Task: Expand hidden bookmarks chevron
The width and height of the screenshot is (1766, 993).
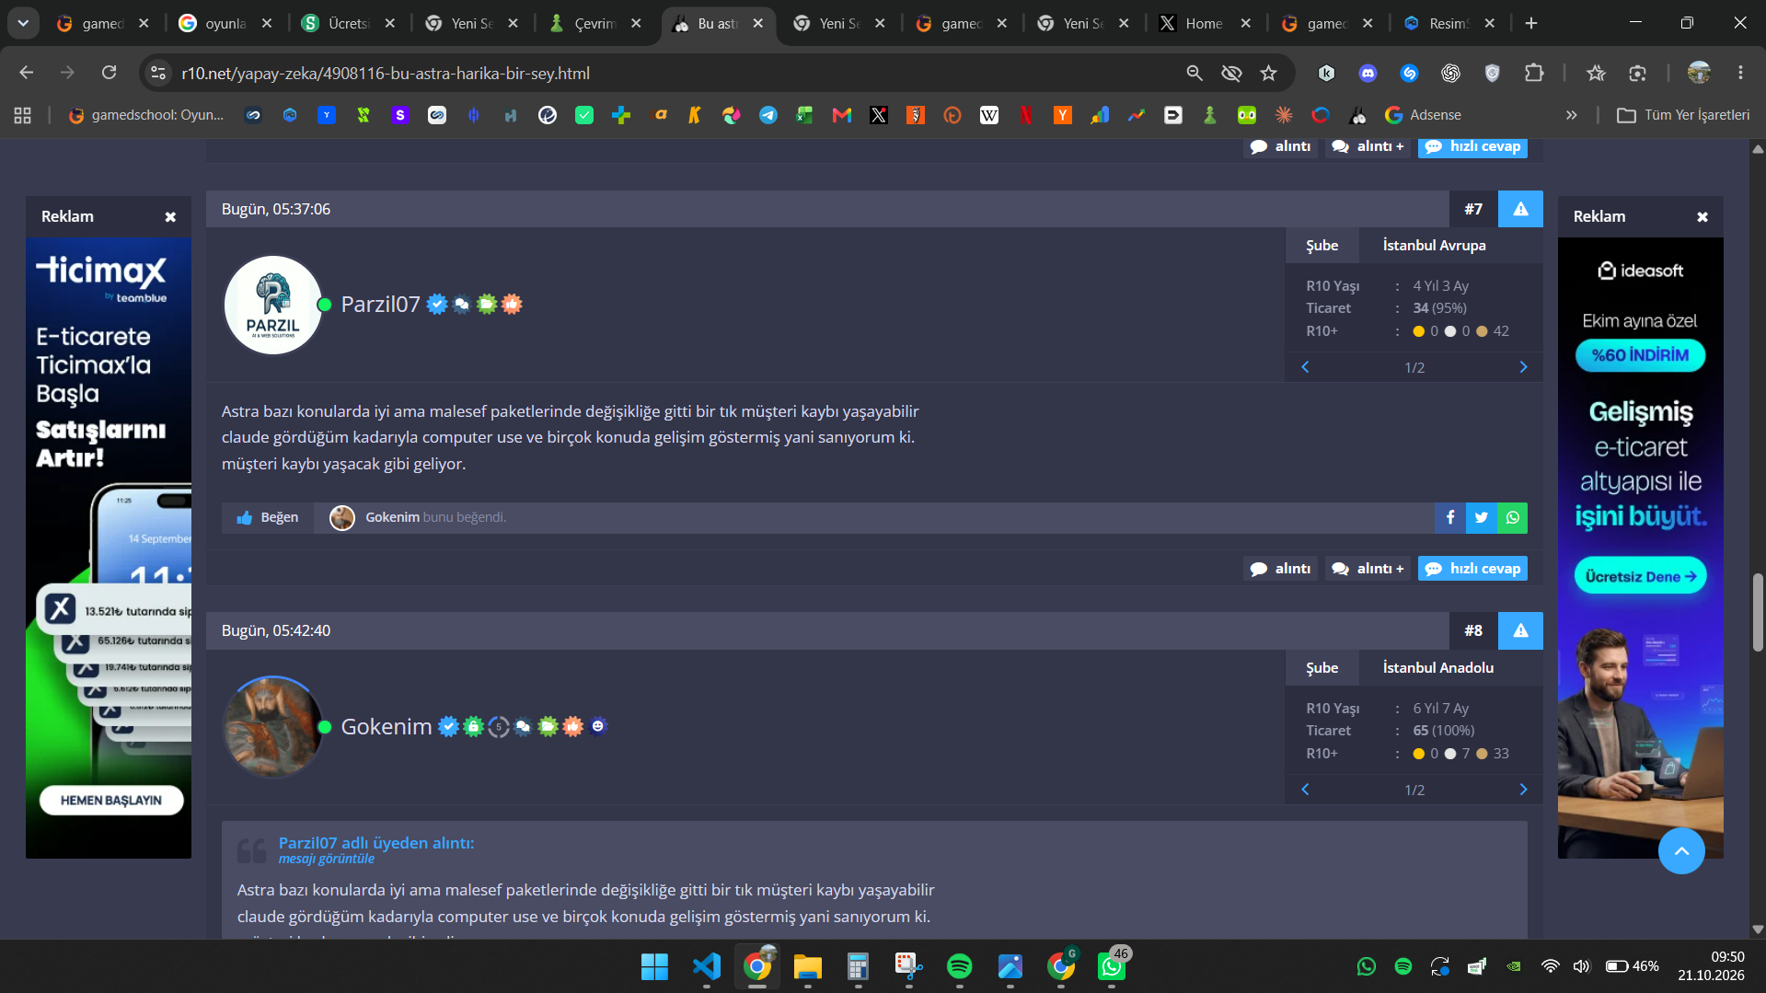Action: click(x=1572, y=115)
